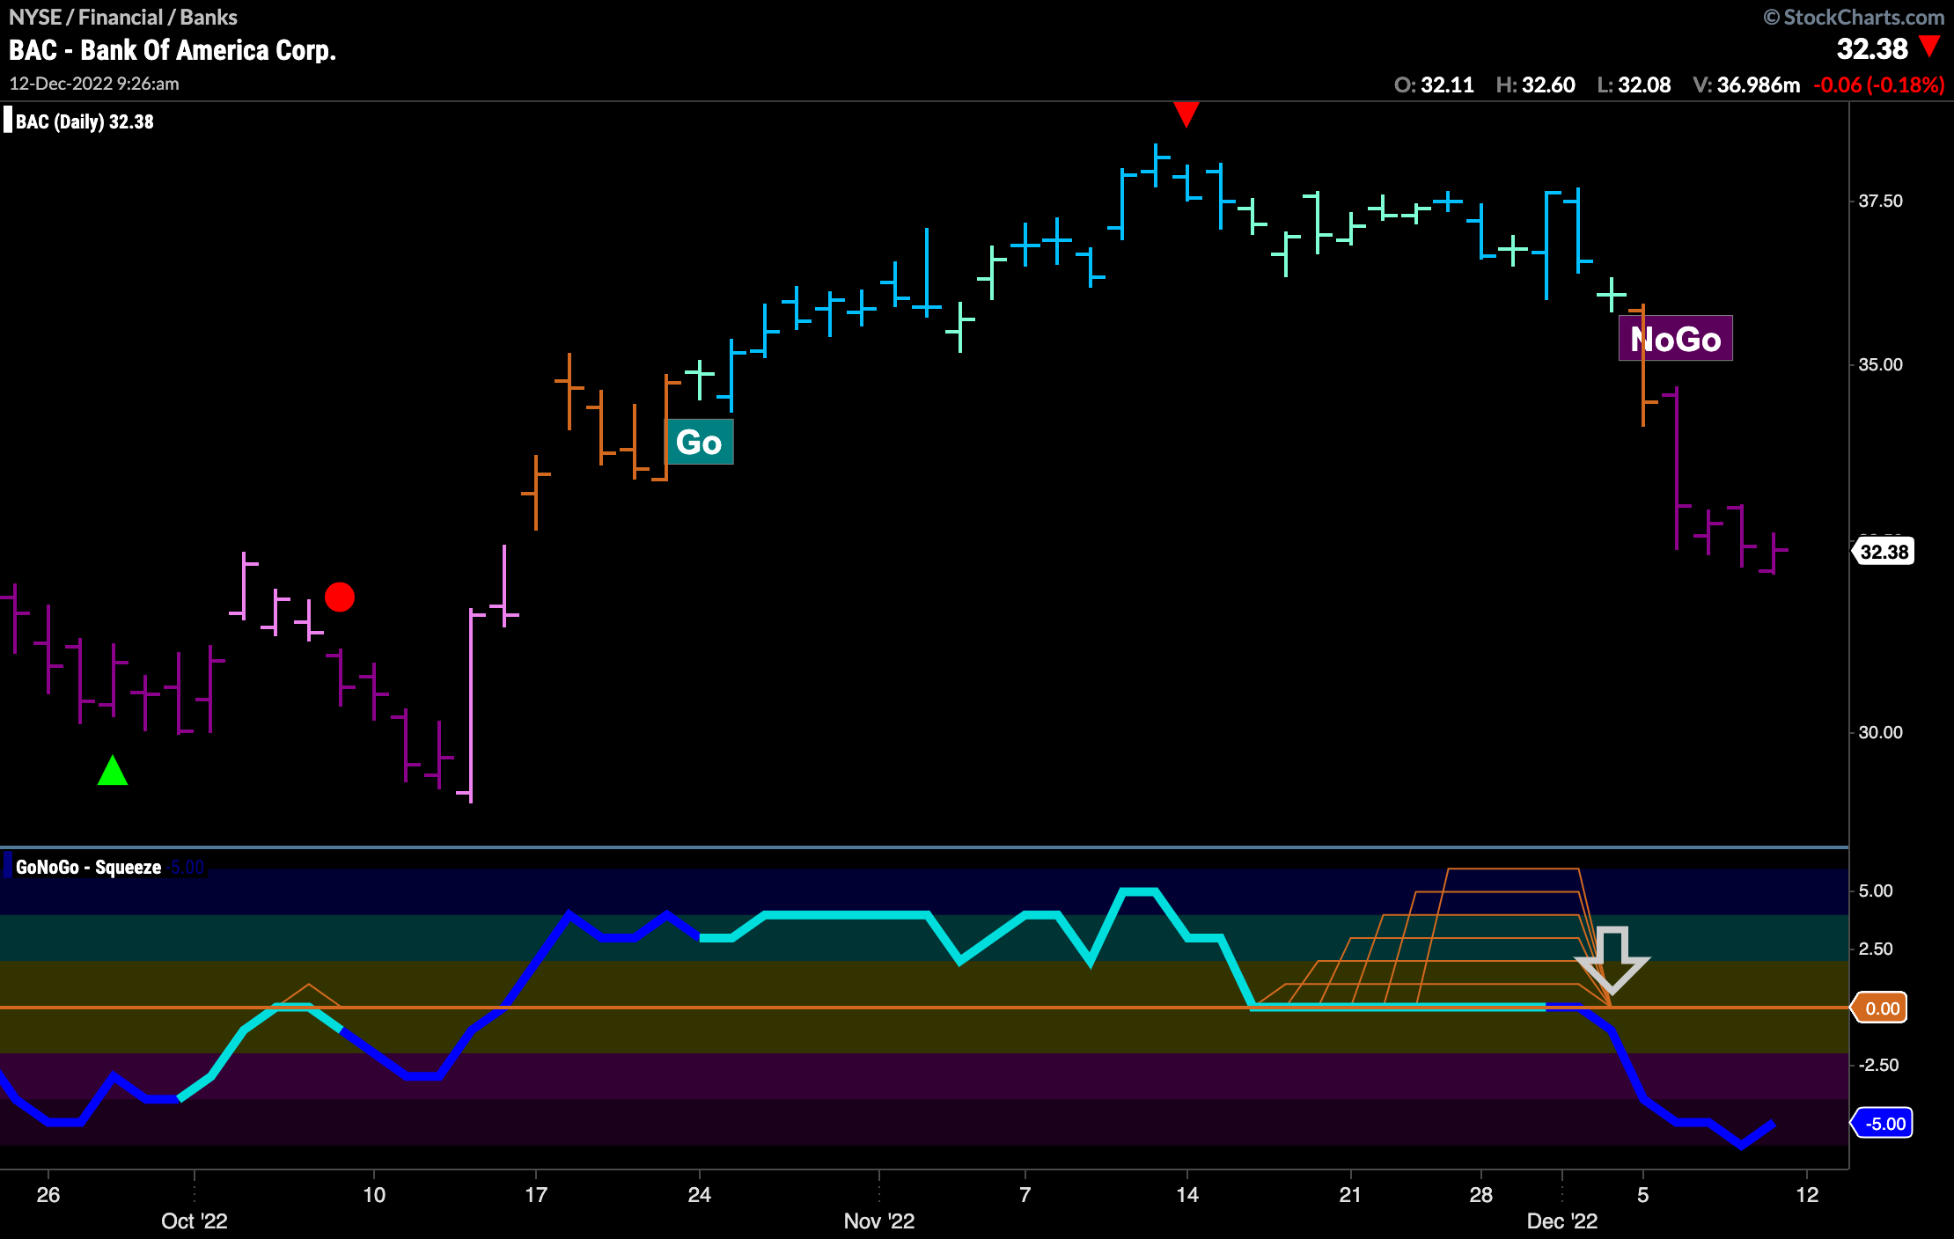The image size is (1954, 1239).
Task: Click the 14 date axis label
Action: [x=1187, y=1194]
